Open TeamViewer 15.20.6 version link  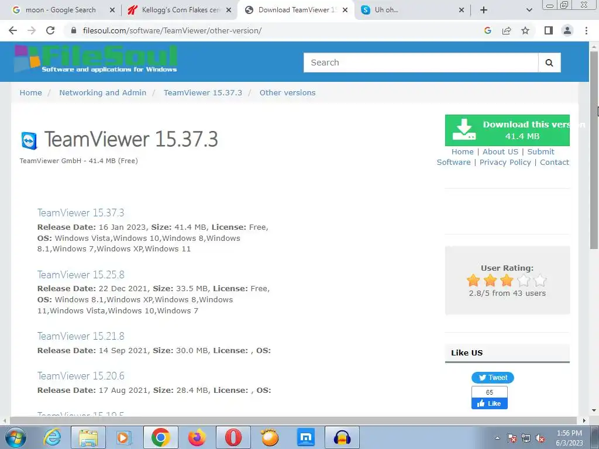point(81,376)
